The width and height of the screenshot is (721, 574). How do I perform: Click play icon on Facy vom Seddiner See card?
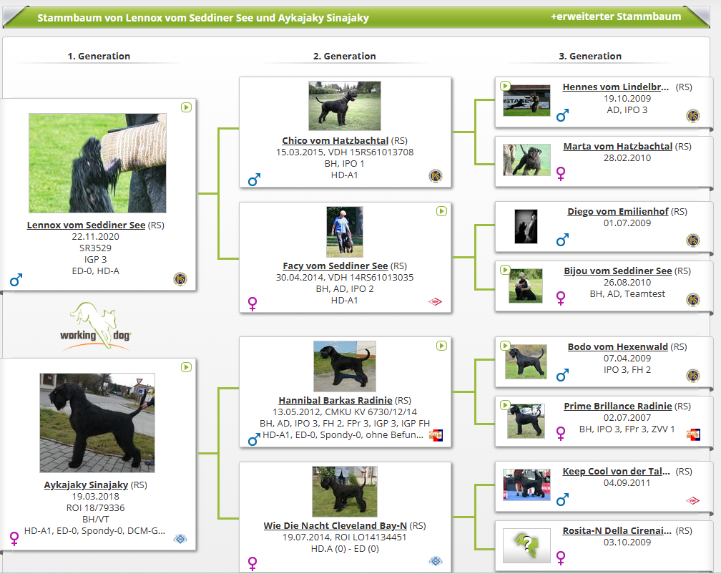tap(441, 211)
